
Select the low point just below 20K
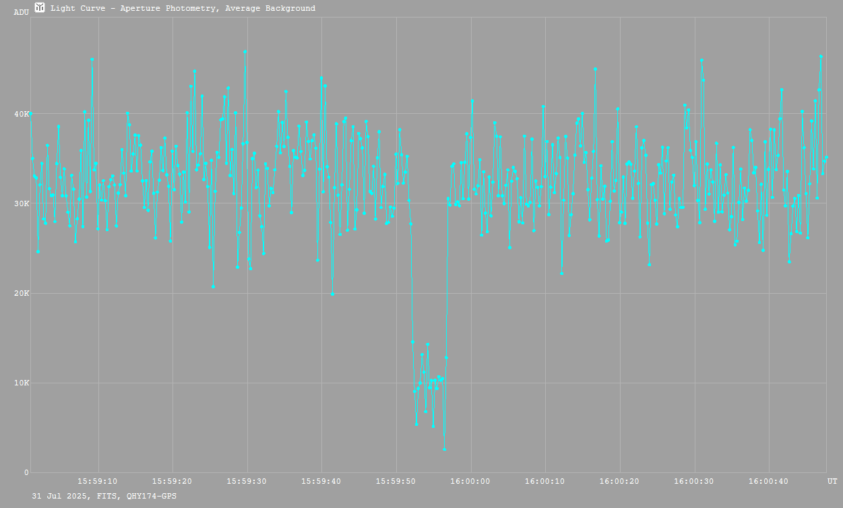332,294
